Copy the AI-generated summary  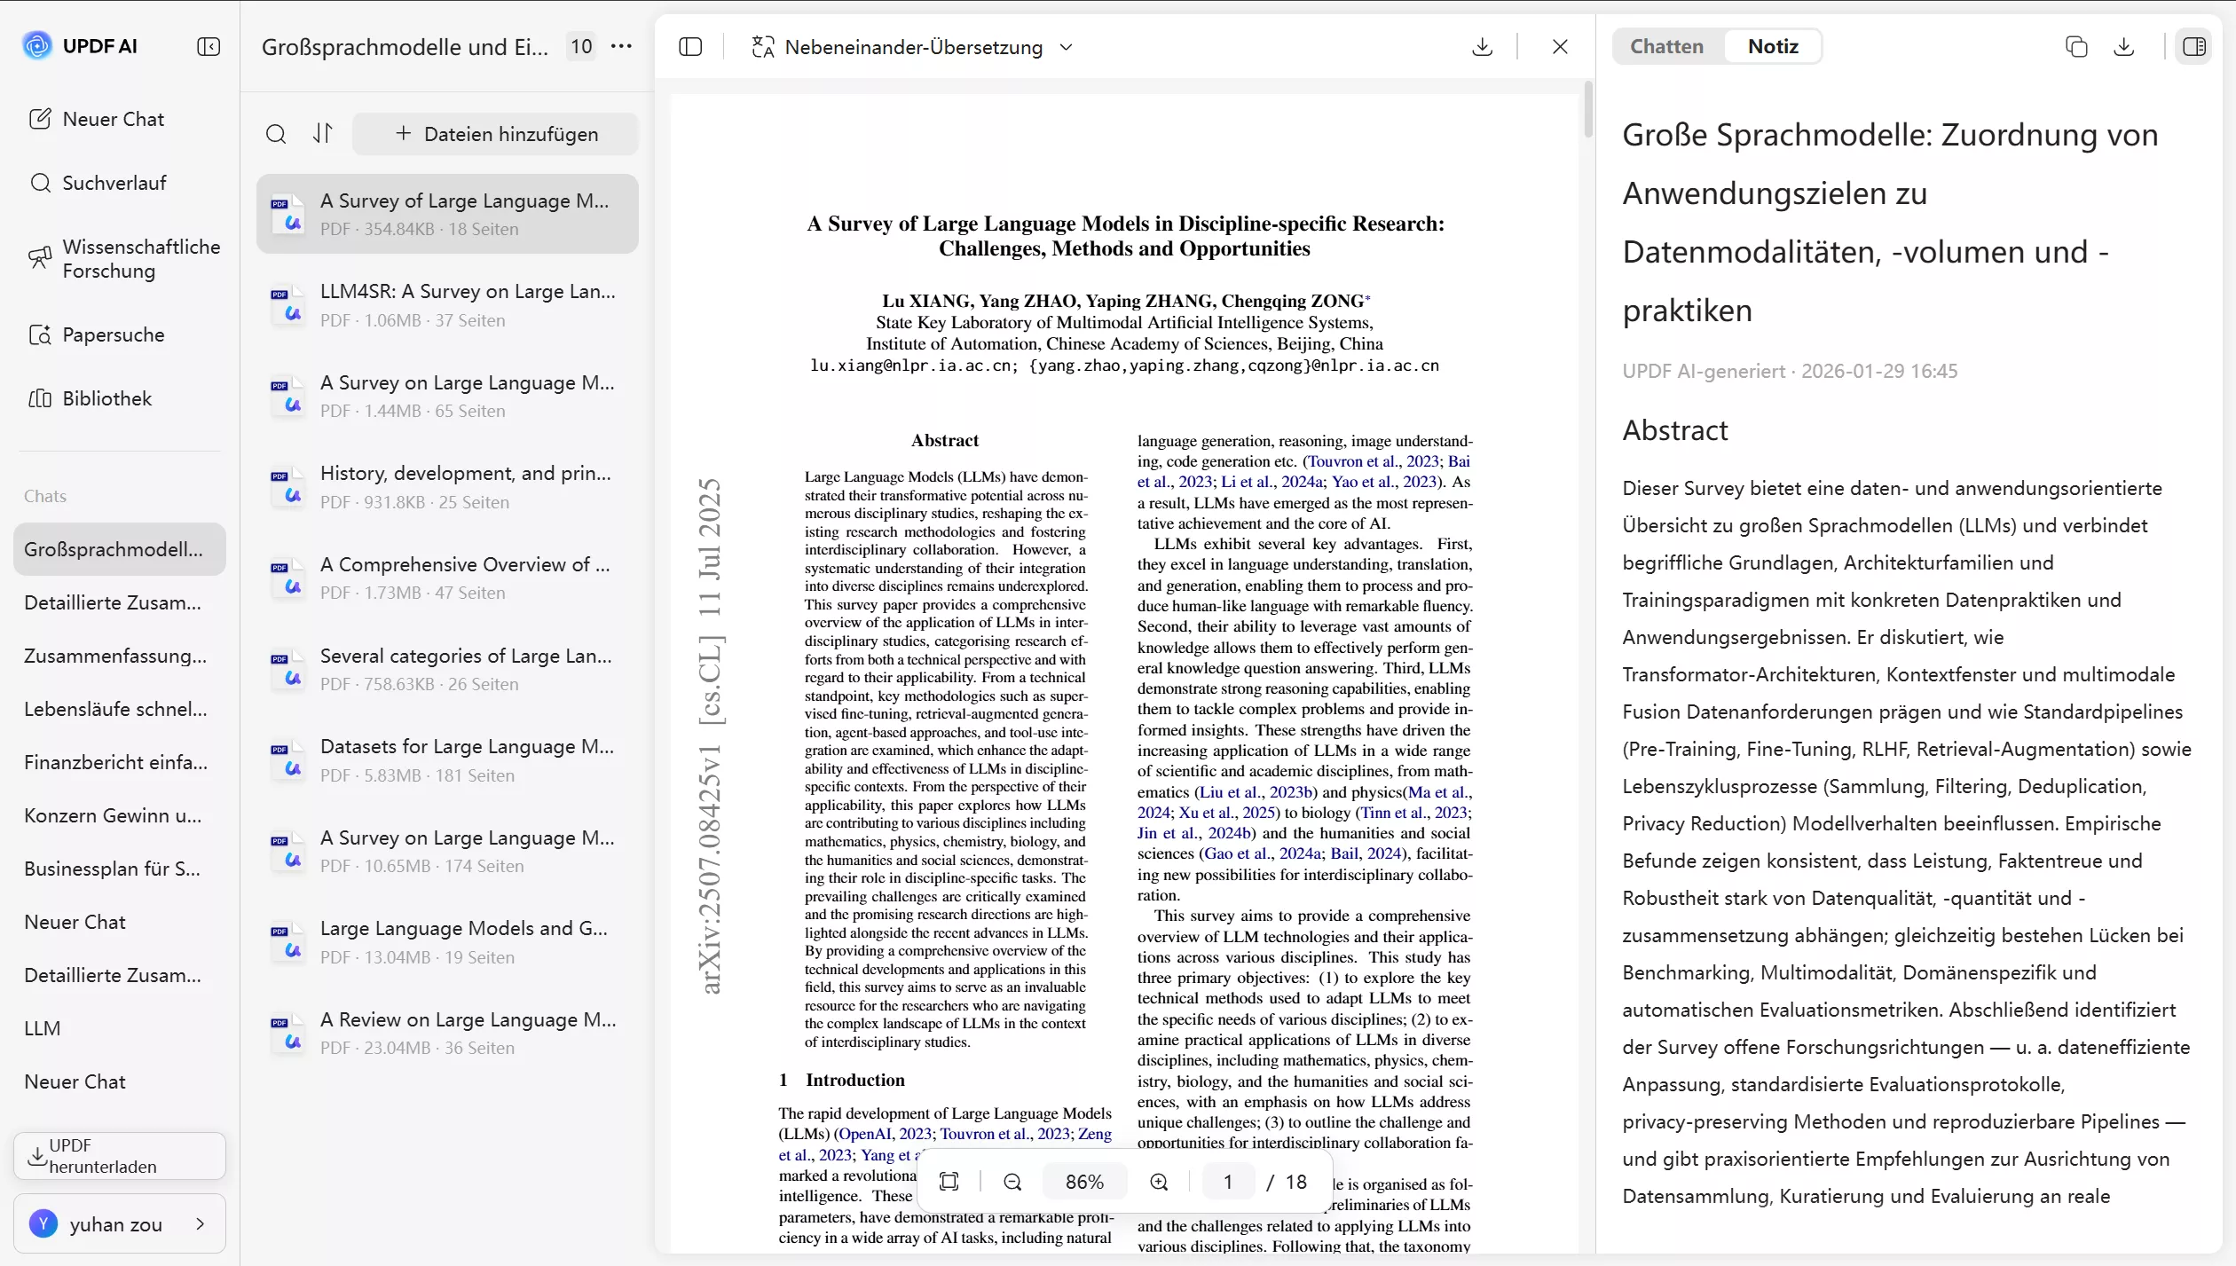[x=2077, y=46]
